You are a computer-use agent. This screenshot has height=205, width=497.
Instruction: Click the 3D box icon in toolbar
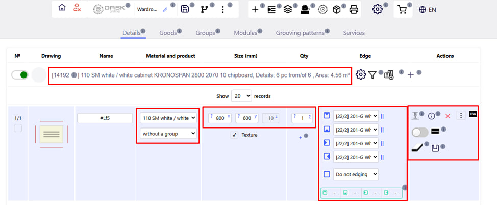pos(337,9)
